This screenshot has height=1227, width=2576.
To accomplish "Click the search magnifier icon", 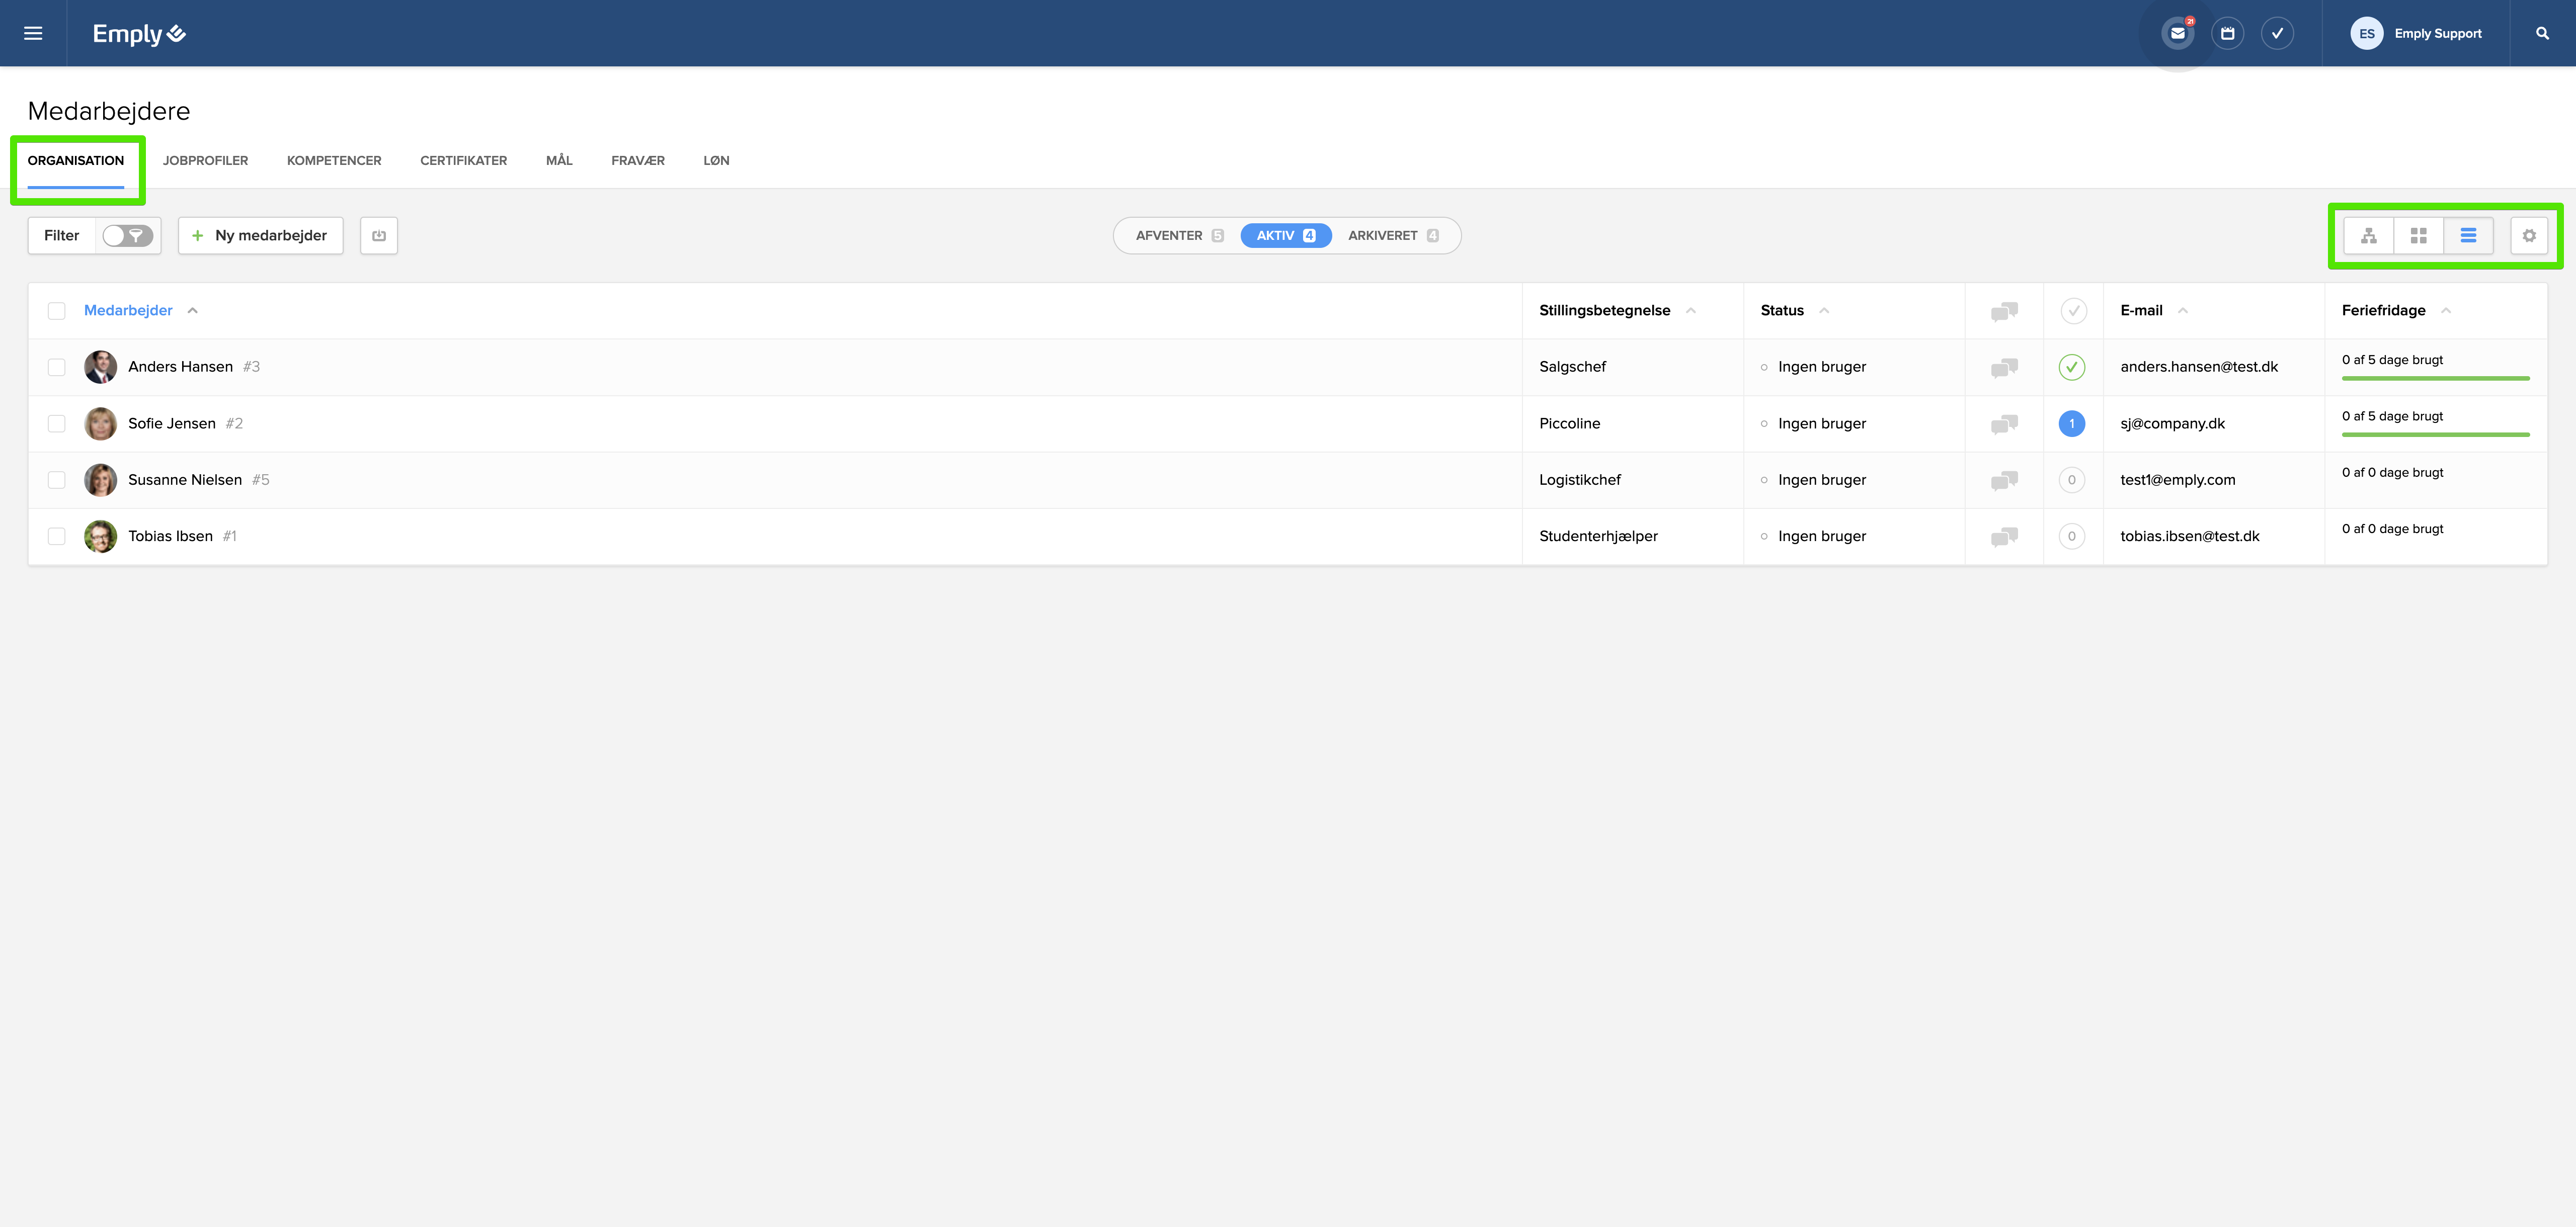I will coord(2542,33).
